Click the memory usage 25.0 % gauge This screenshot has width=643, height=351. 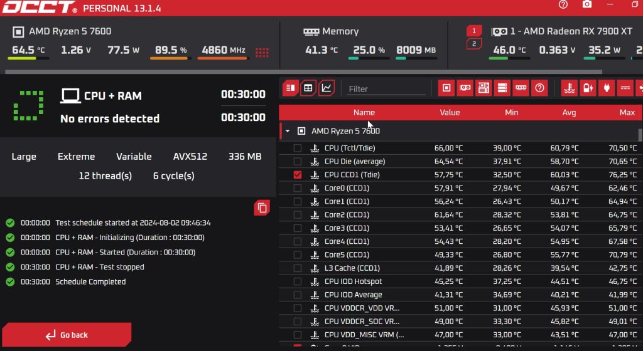click(369, 52)
